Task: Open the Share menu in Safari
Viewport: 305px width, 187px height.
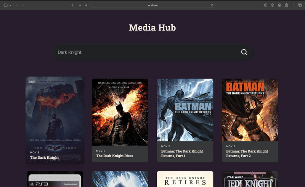Action: (286, 5)
